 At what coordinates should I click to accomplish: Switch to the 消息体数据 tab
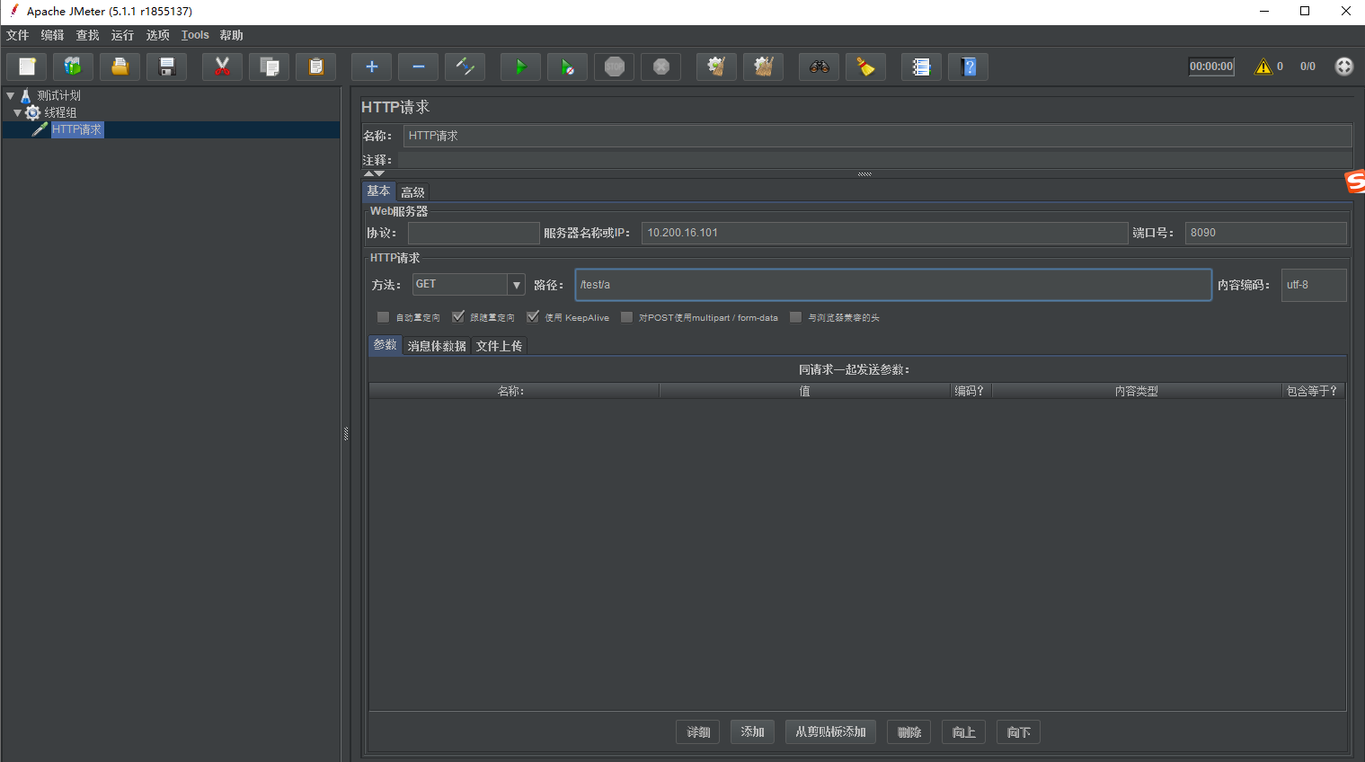pyautogui.click(x=437, y=346)
